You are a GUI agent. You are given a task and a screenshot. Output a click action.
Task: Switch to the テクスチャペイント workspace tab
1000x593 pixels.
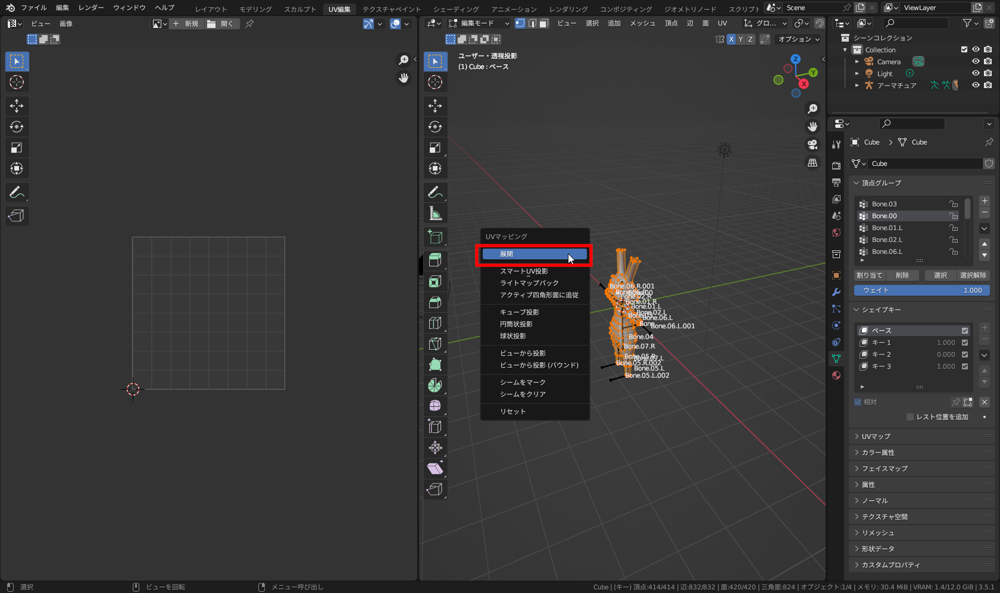391,9
